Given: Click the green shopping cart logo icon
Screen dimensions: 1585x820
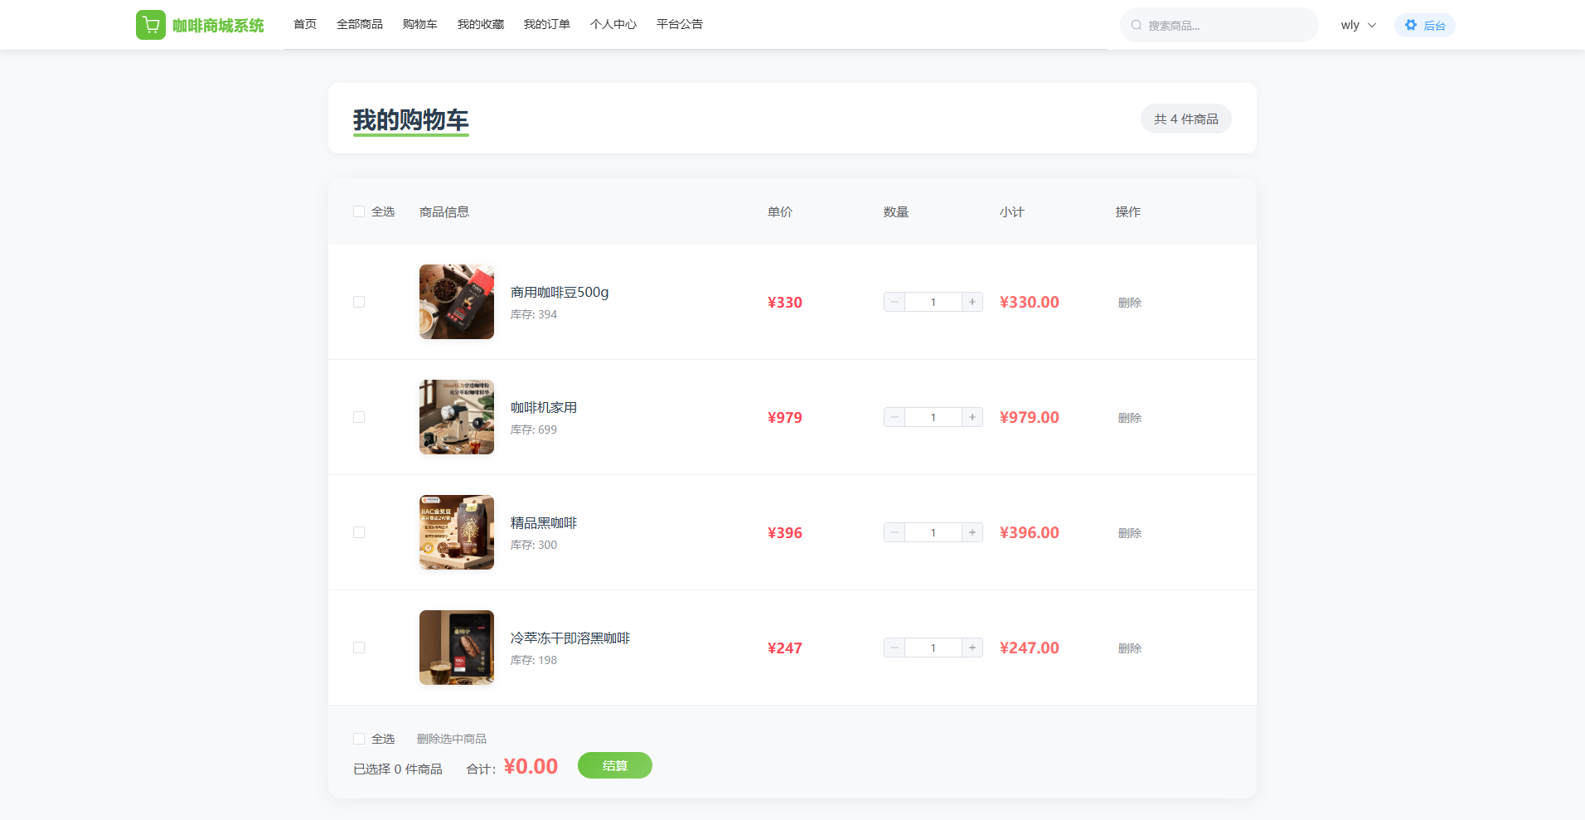Looking at the screenshot, I should tap(150, 25).
